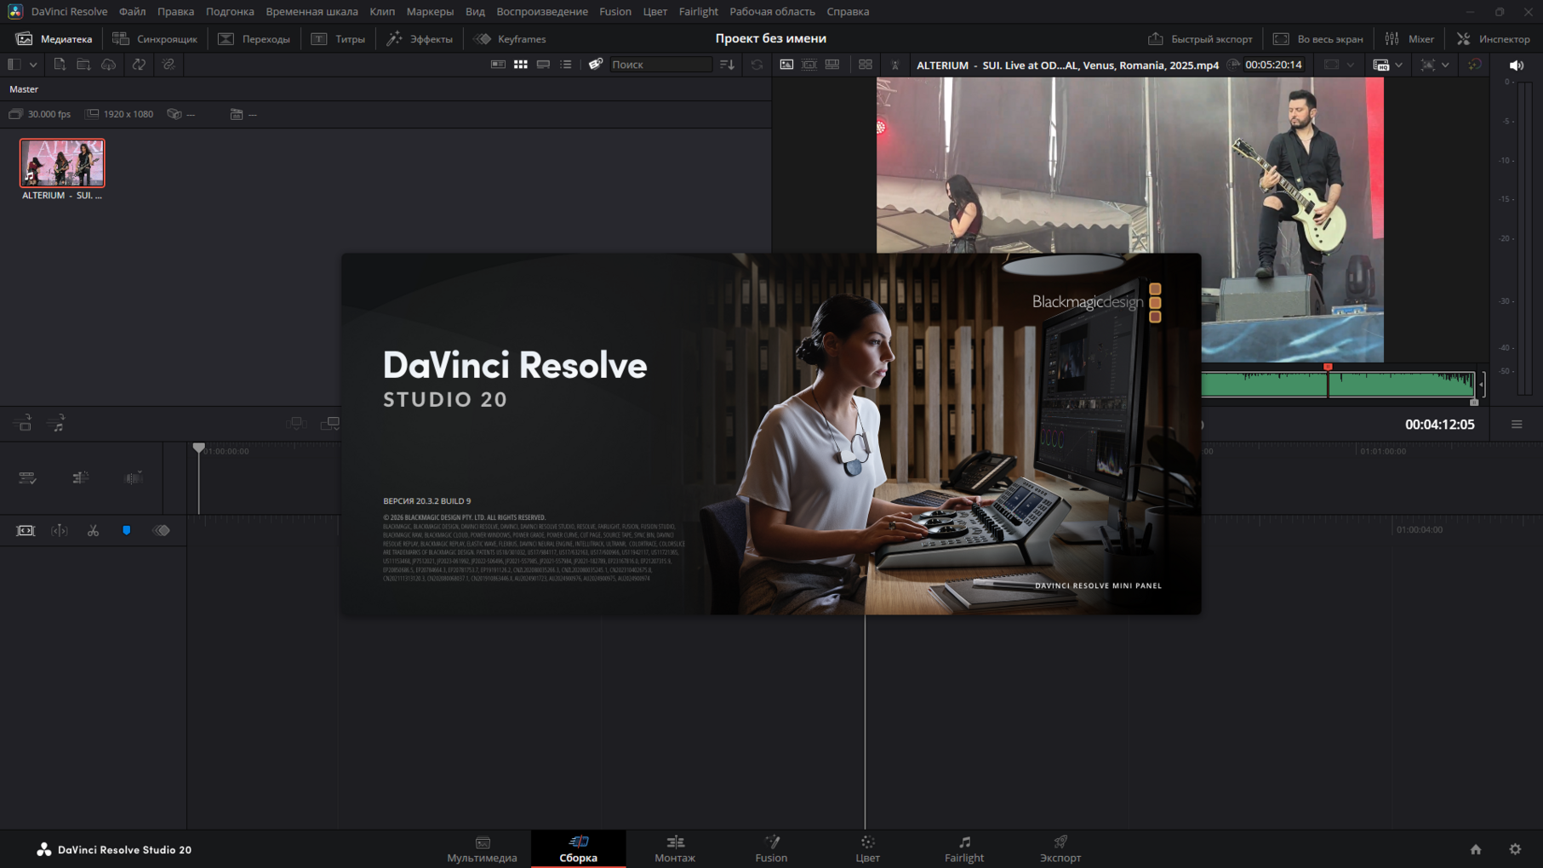Click the import media file icon
The image size is (1543, 868).
59,65
